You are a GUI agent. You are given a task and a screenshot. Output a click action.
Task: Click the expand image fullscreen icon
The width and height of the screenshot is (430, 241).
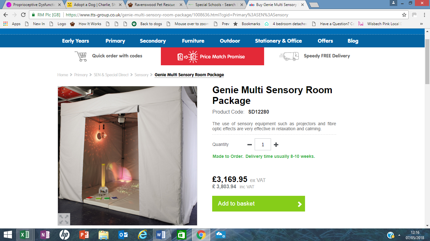[x=64, y=219]
